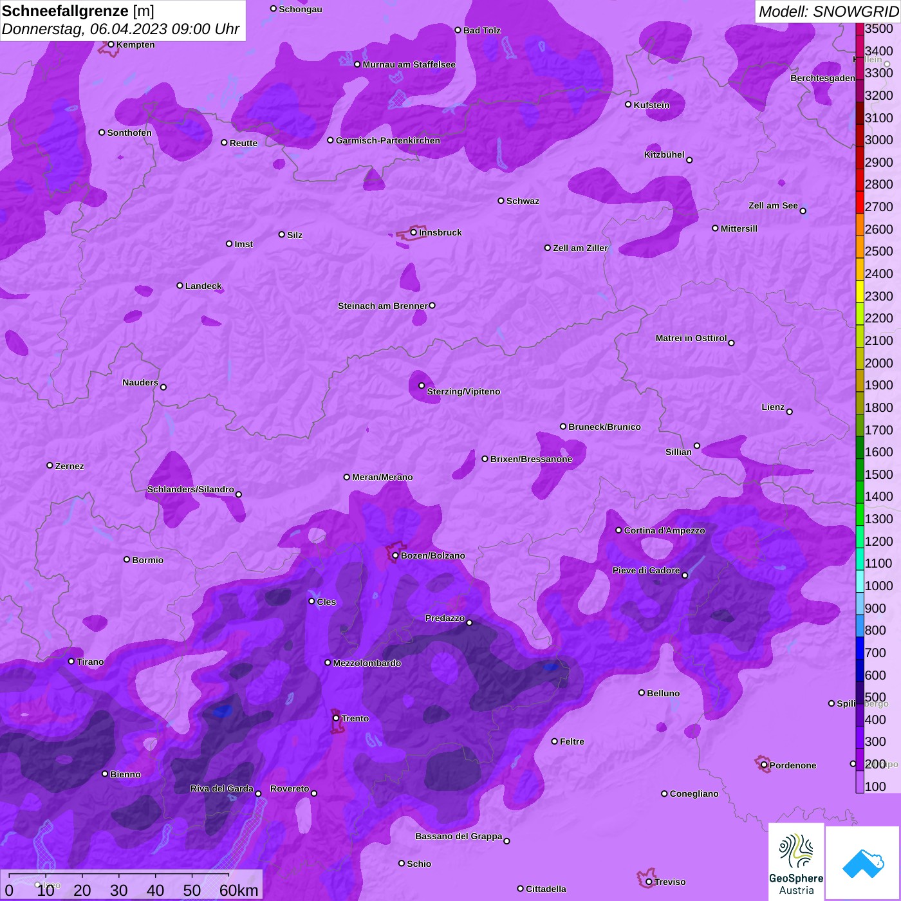This screenshot has height=901, width=901.
Task: Click the Kitzbühel label
Action: pos(664,154)
